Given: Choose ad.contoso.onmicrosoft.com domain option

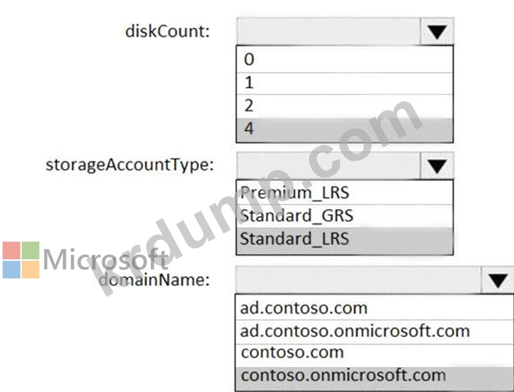Looking at the screenshot, I should coord(374,331).
